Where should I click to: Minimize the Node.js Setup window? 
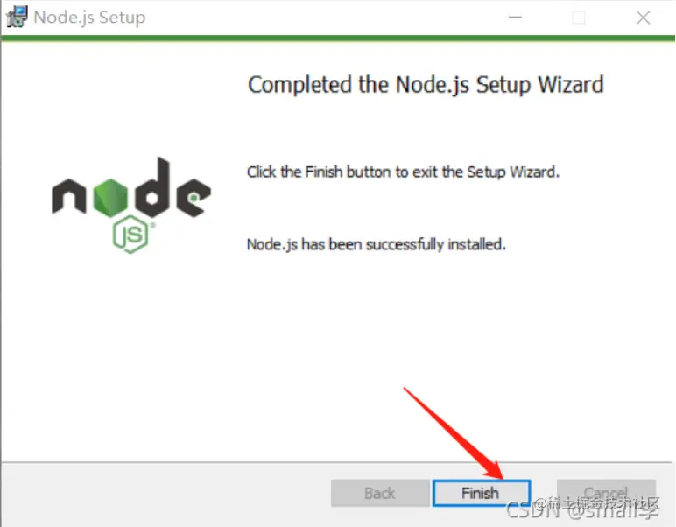click(x=515, y=18)
